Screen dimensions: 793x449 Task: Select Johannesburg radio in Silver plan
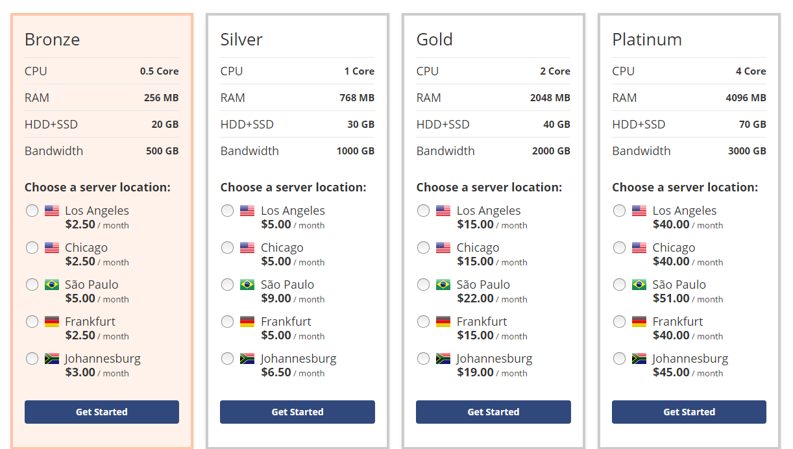click(x=227, y=358)
